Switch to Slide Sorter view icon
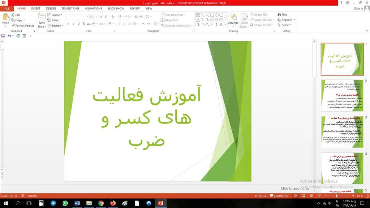The width and height of the screenshot is (370, 208). [x=304, y=196]
